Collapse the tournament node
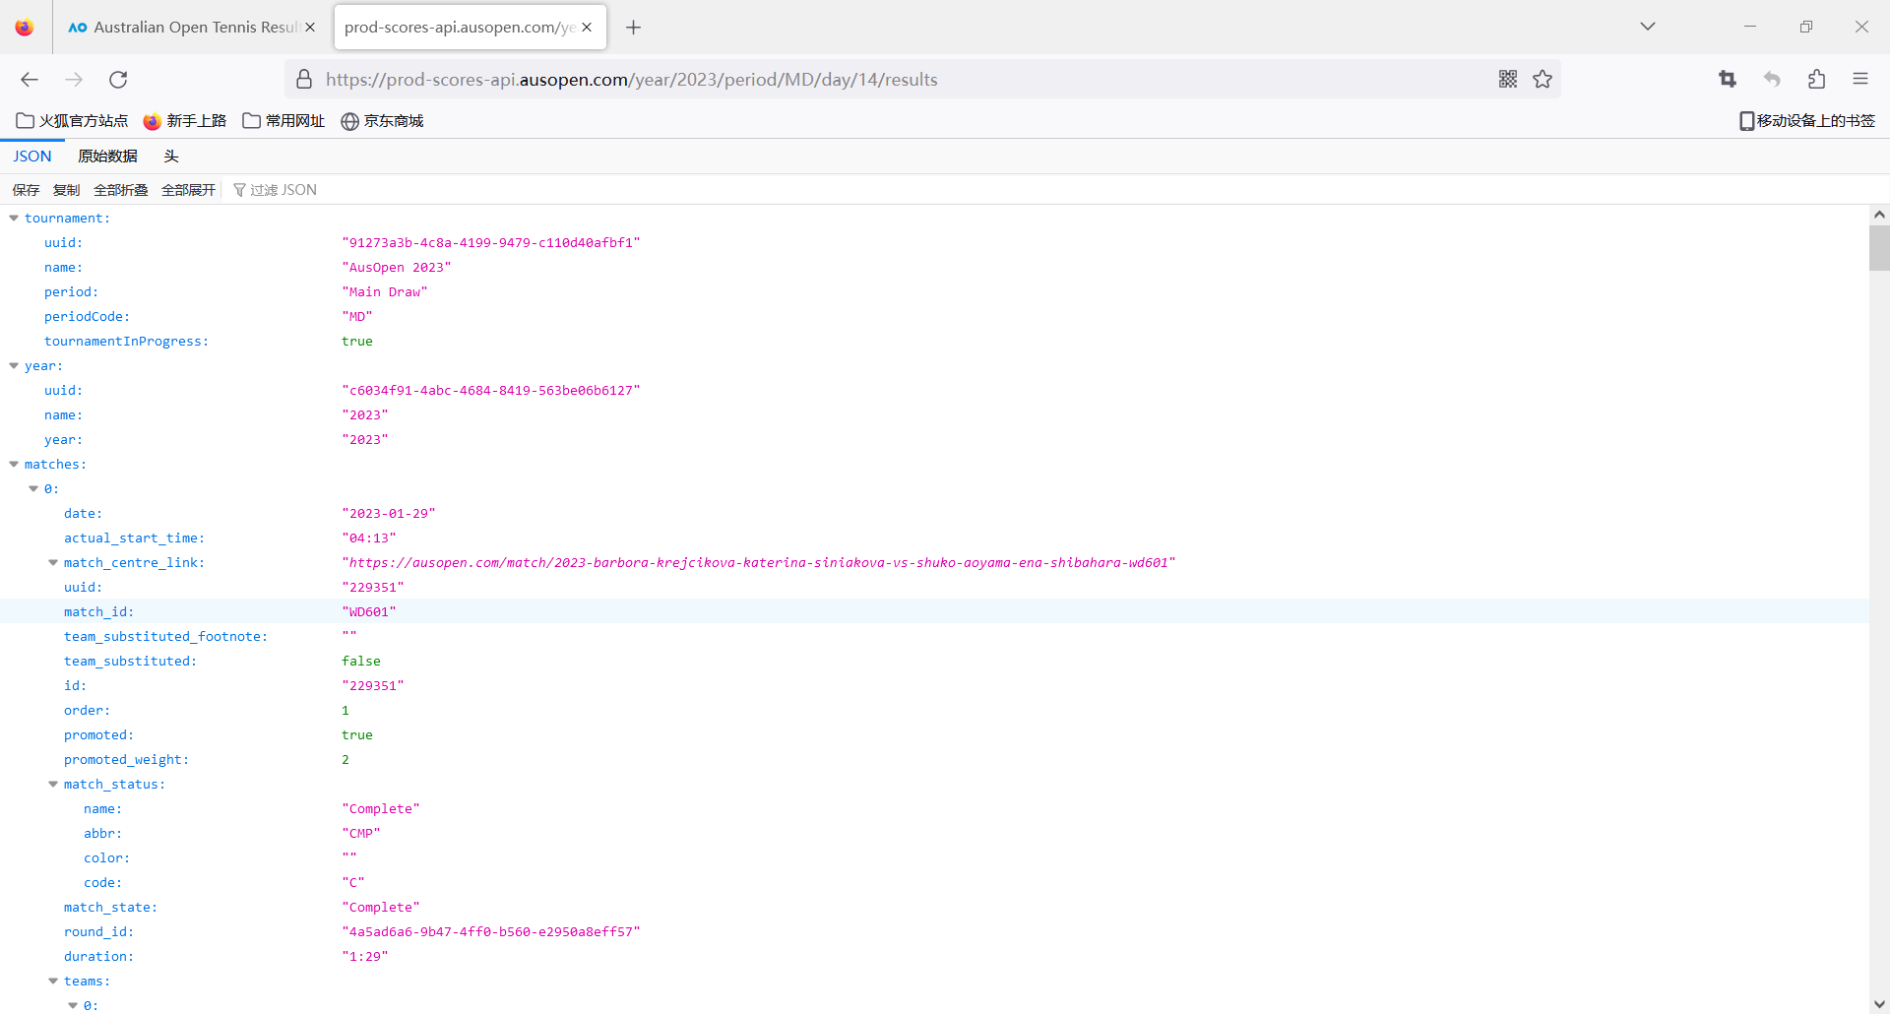This screenshot has height=1014, width=1890. tap(14, 219)
